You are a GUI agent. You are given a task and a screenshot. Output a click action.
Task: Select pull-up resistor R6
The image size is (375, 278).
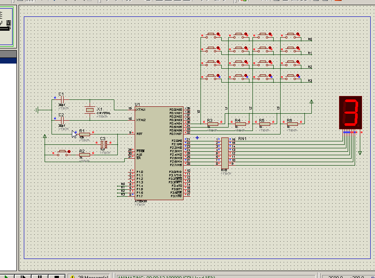292,124
